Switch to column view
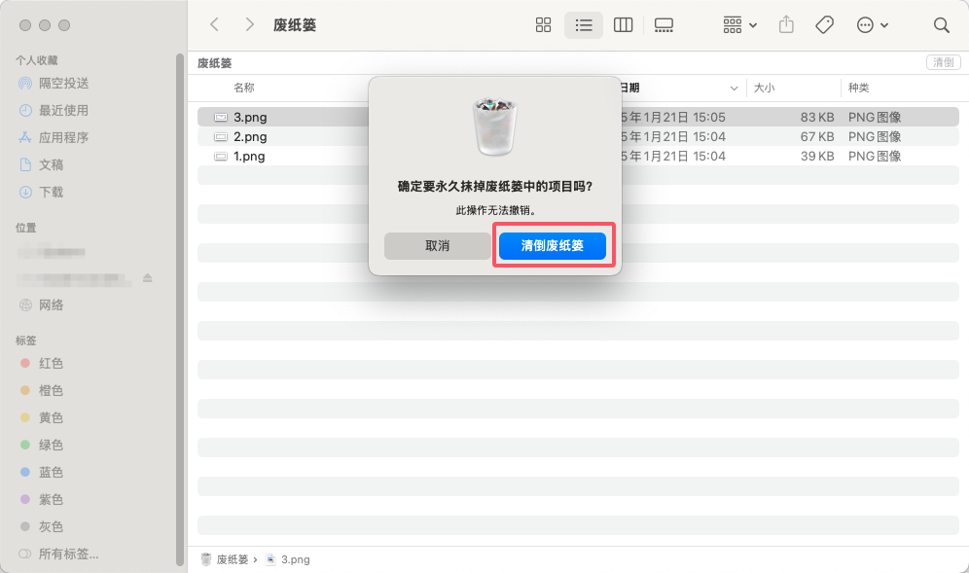The image size is (969, 573). tap(623, 24)
